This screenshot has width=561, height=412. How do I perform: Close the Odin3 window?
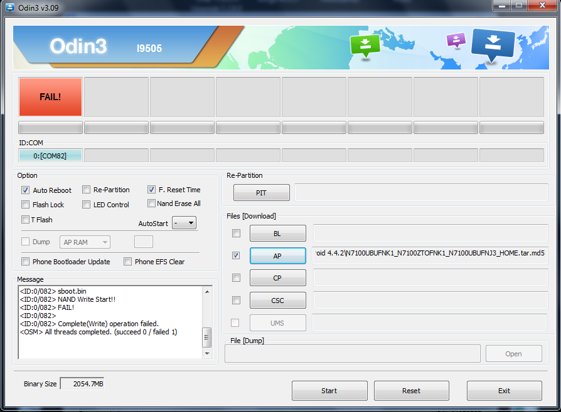(x=542, y=6)
